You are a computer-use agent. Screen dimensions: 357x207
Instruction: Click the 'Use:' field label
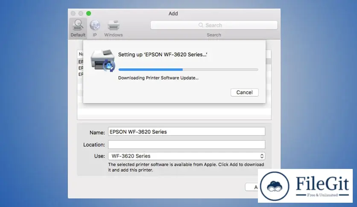(x=99, y=156)
